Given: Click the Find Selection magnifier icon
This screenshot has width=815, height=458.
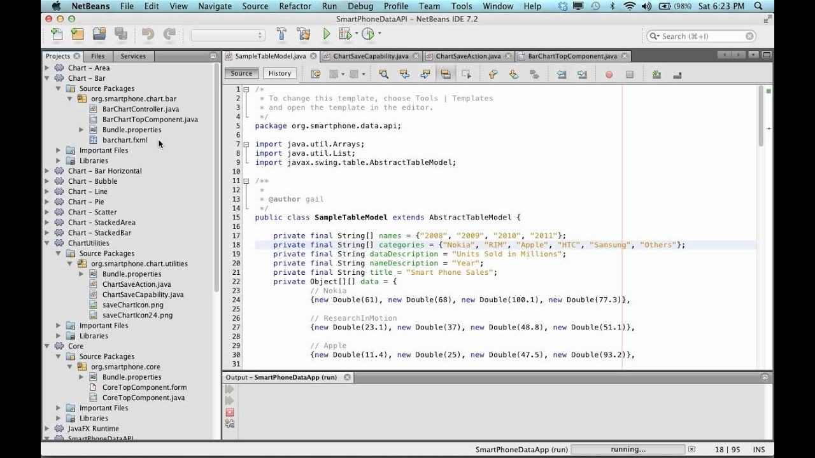Looking at the screenshot, I should click(x=383, y=74).
